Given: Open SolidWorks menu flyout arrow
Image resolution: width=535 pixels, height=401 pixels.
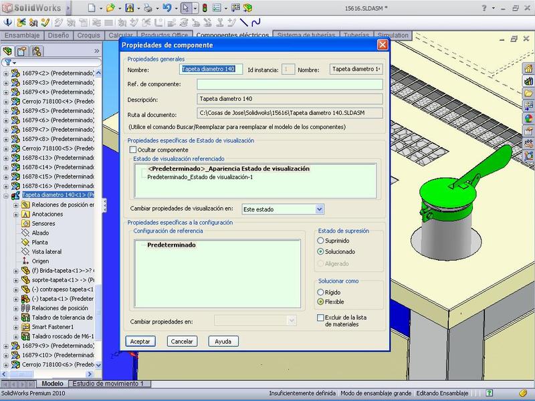Looking at the screenshot, I should [x=68, y=8].
